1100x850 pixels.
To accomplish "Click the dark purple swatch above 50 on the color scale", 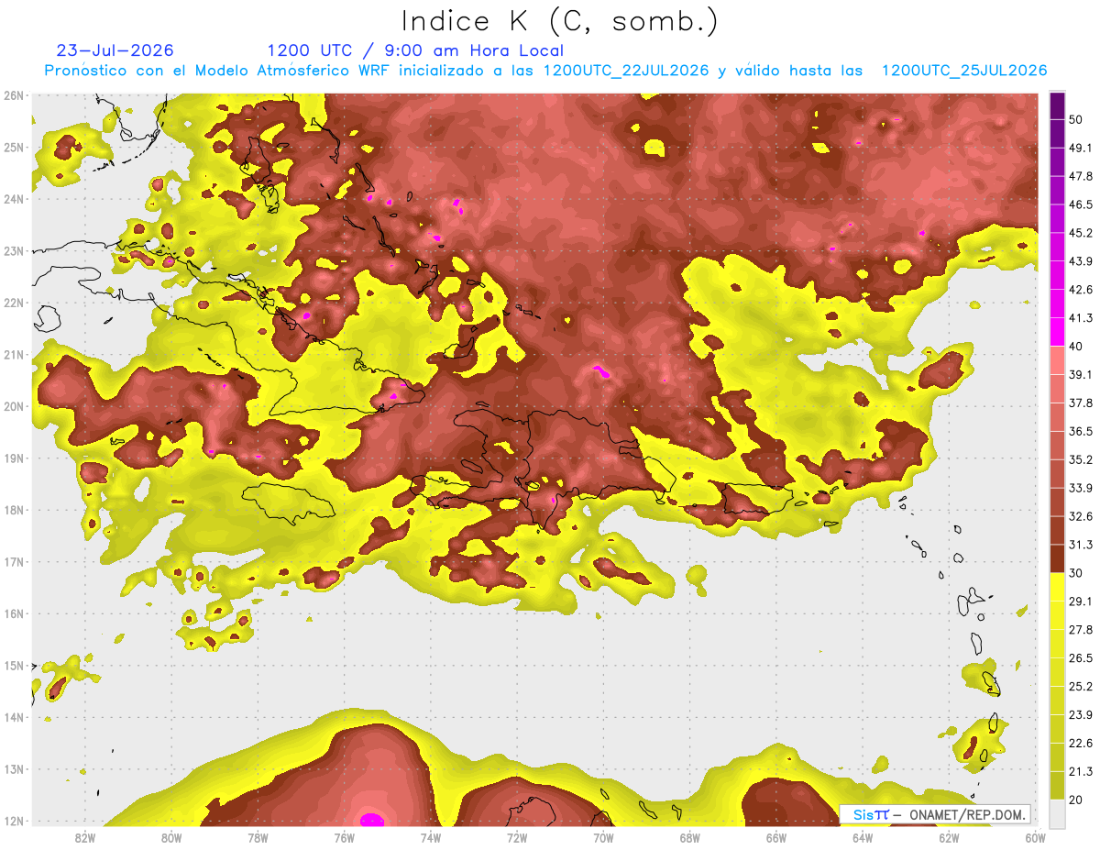I will point(1057,105).
